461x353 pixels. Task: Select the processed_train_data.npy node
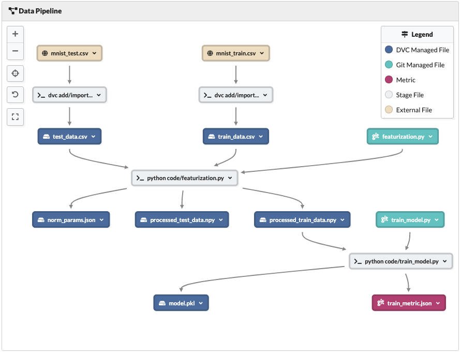coord(302,220)
